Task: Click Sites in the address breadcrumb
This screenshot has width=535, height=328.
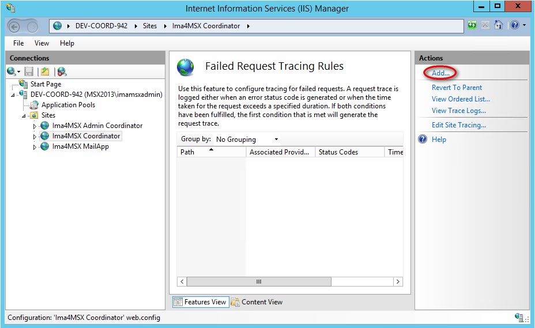Action: (x=150, y=26)
